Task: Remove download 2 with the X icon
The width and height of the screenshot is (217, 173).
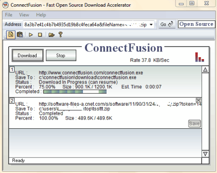Action: tap(198, 100)
